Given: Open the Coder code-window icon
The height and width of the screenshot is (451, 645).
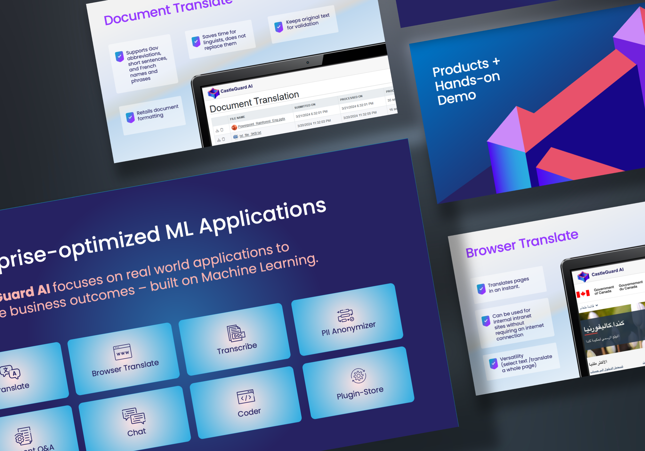Looking at the screenshot, I should point(246,398).
